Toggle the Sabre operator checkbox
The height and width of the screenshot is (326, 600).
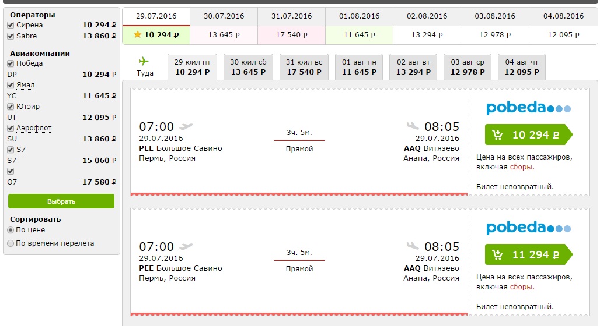(x=11, y=36)
